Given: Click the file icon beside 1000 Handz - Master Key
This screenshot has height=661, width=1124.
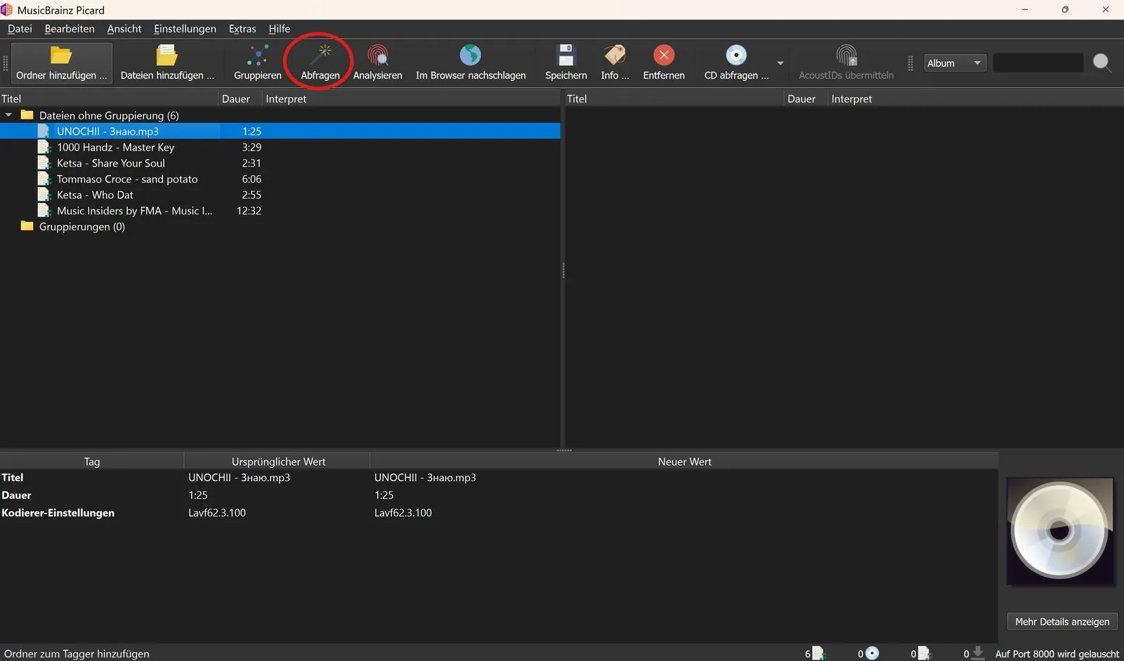Looking at the screenshot, I should [44, 147].
